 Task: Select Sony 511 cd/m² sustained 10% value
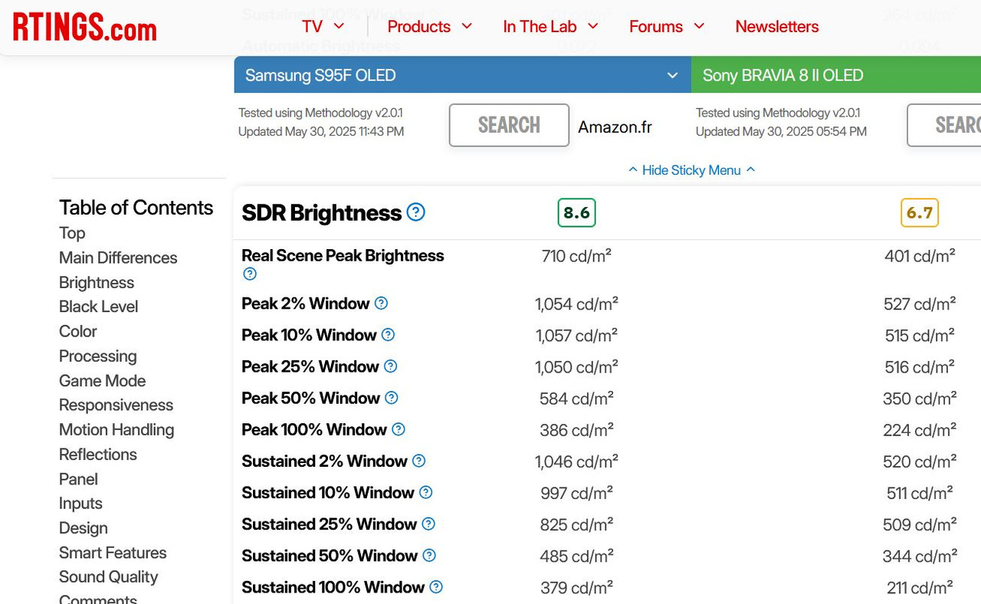point(920,493)
